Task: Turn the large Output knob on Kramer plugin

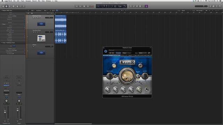Action: 145,76
